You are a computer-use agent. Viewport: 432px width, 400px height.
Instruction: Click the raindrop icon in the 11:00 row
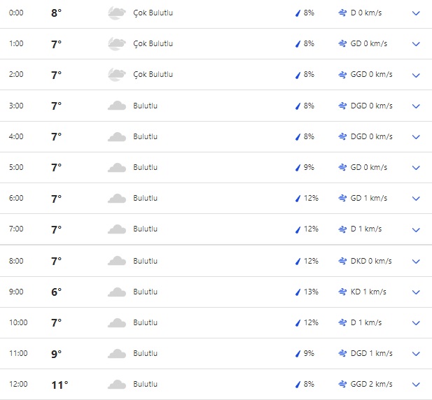tap(298, 353)
